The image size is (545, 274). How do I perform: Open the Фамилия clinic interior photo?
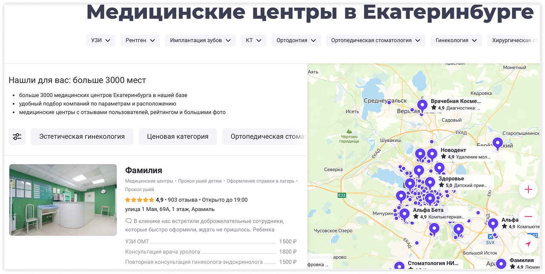[63, 200]
